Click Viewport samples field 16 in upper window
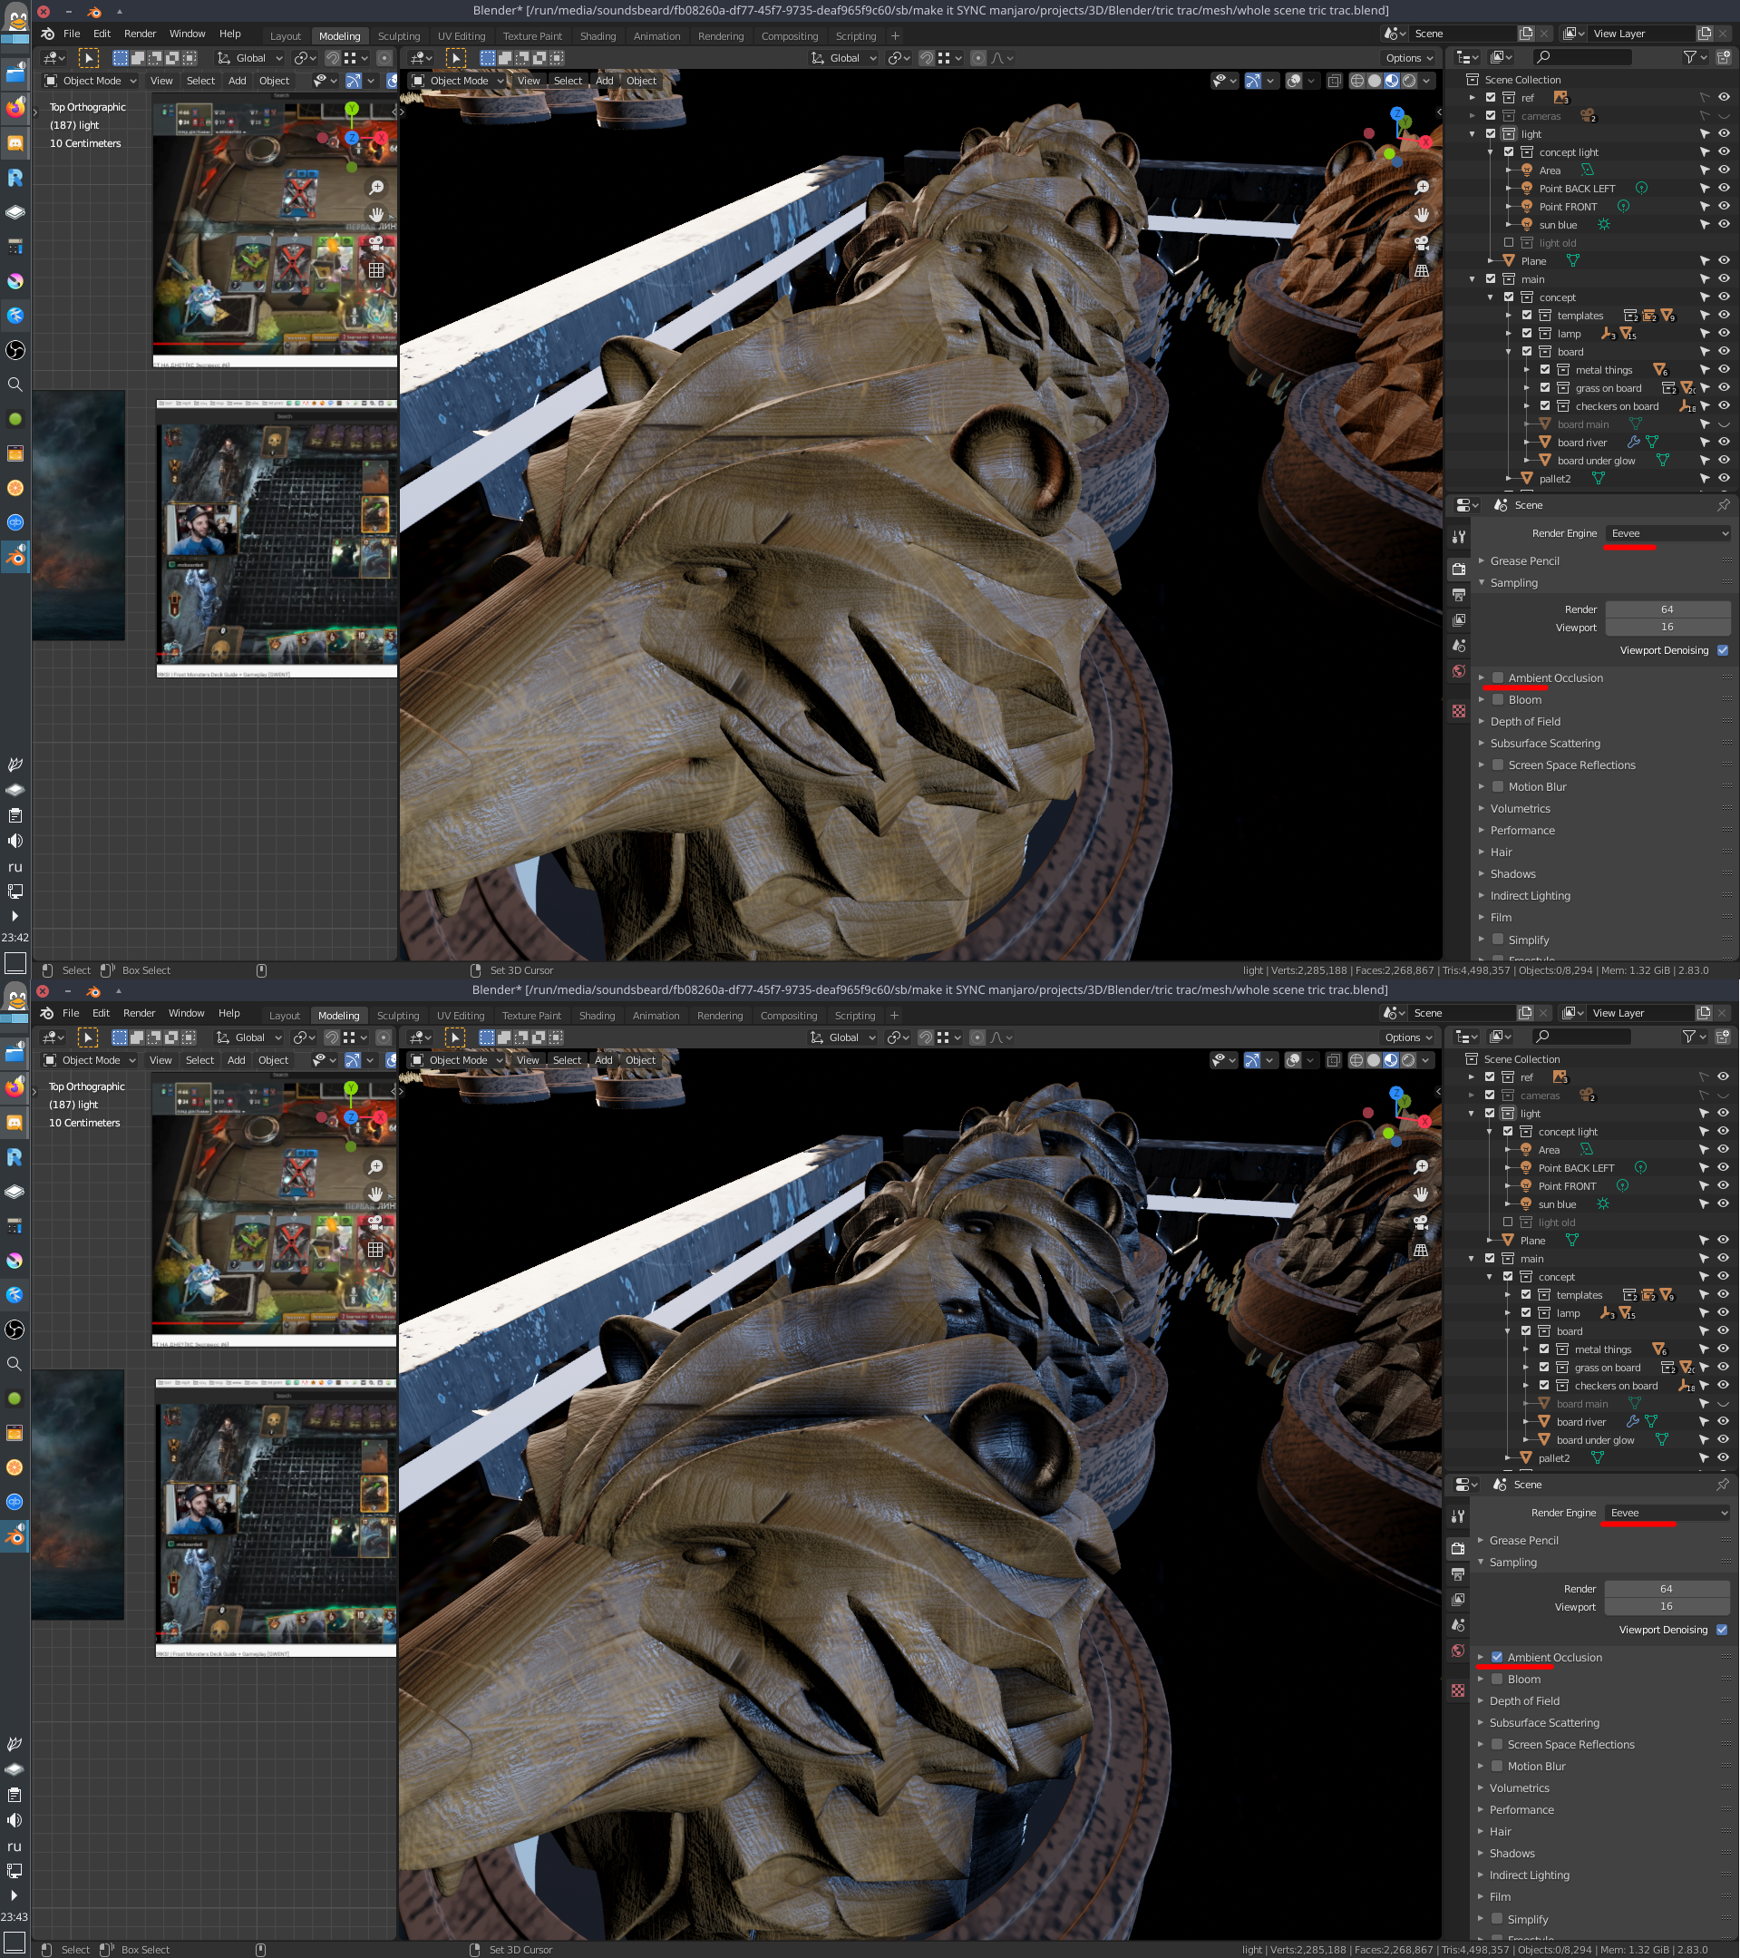 pyautogui.click(x=1668, y=627)
